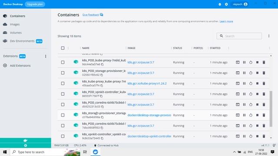Restart k8s_vpnkit-controller_vpnkit container
The height and width of the screenshot is (156, 278).
click(251, 136)
